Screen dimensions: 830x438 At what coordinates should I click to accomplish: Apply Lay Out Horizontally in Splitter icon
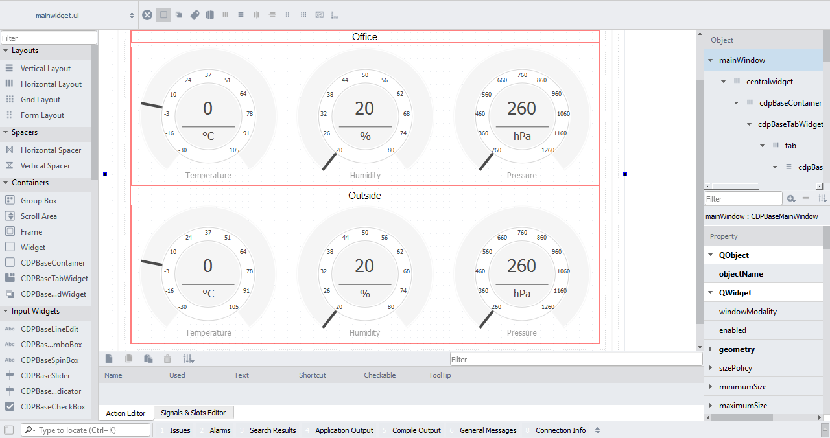pyautogui.click(x=257, y=15)
